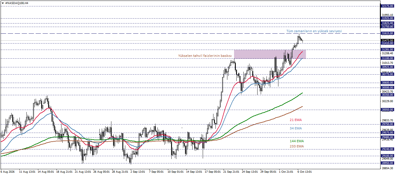Select the 233 EMA legend label
The width and height of the screenshot is (395, 175).
(297, 146)
